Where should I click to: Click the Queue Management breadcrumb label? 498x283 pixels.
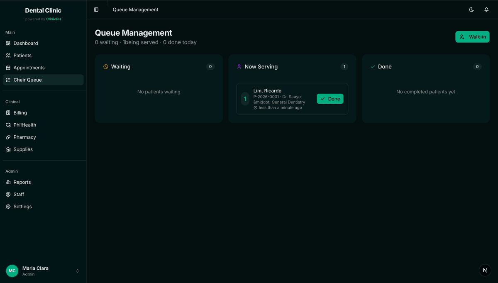(135, 10)
